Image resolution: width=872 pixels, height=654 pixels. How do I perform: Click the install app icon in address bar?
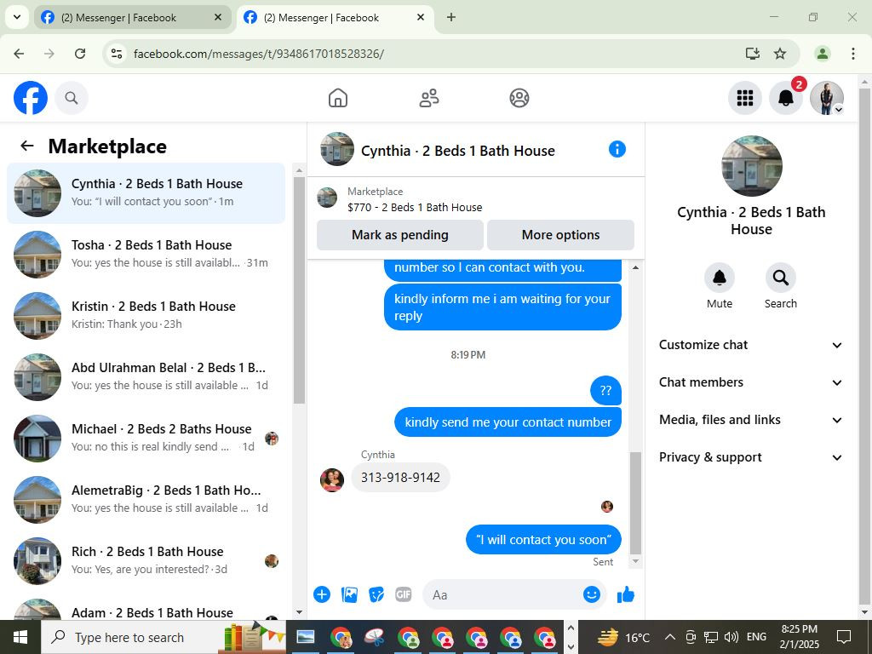tap(753, 54)
